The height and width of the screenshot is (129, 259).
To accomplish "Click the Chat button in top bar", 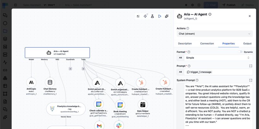I will (x=211, y=5).
